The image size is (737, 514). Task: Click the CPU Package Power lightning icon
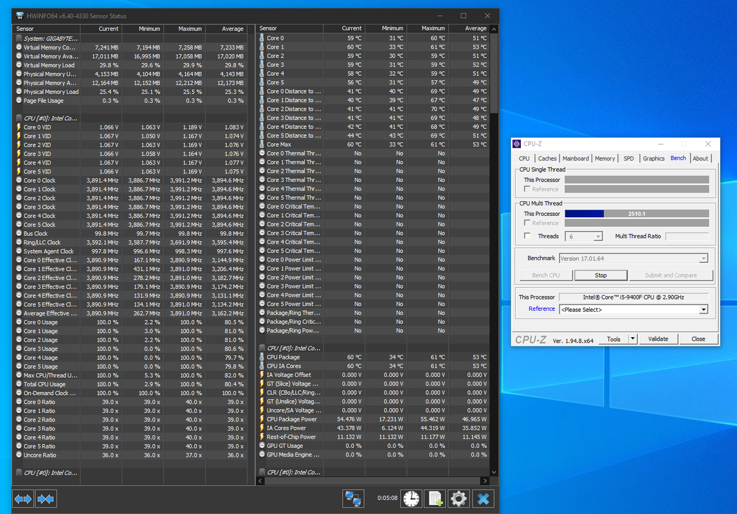click(262, 419)
